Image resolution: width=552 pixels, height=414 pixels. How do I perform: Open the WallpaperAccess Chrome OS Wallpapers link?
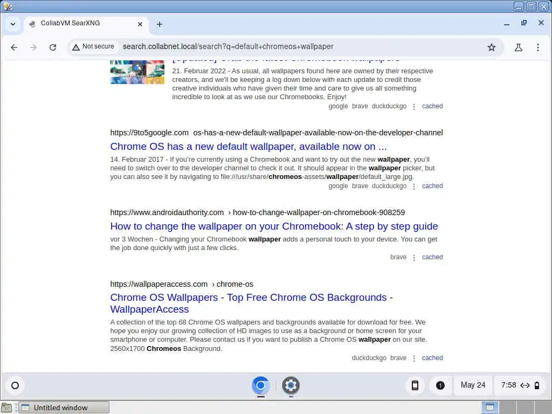(251, 303)
